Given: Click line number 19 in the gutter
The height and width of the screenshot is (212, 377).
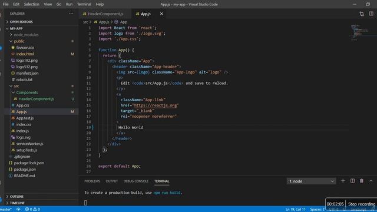Looking at the screenshot, I should coord(89,127).
